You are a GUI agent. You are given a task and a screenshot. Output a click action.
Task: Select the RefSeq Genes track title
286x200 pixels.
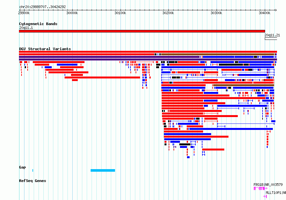click(32, 181)
